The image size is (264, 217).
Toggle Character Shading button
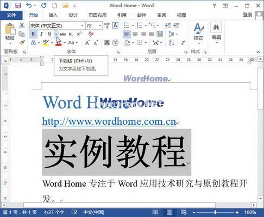[107, 43]
